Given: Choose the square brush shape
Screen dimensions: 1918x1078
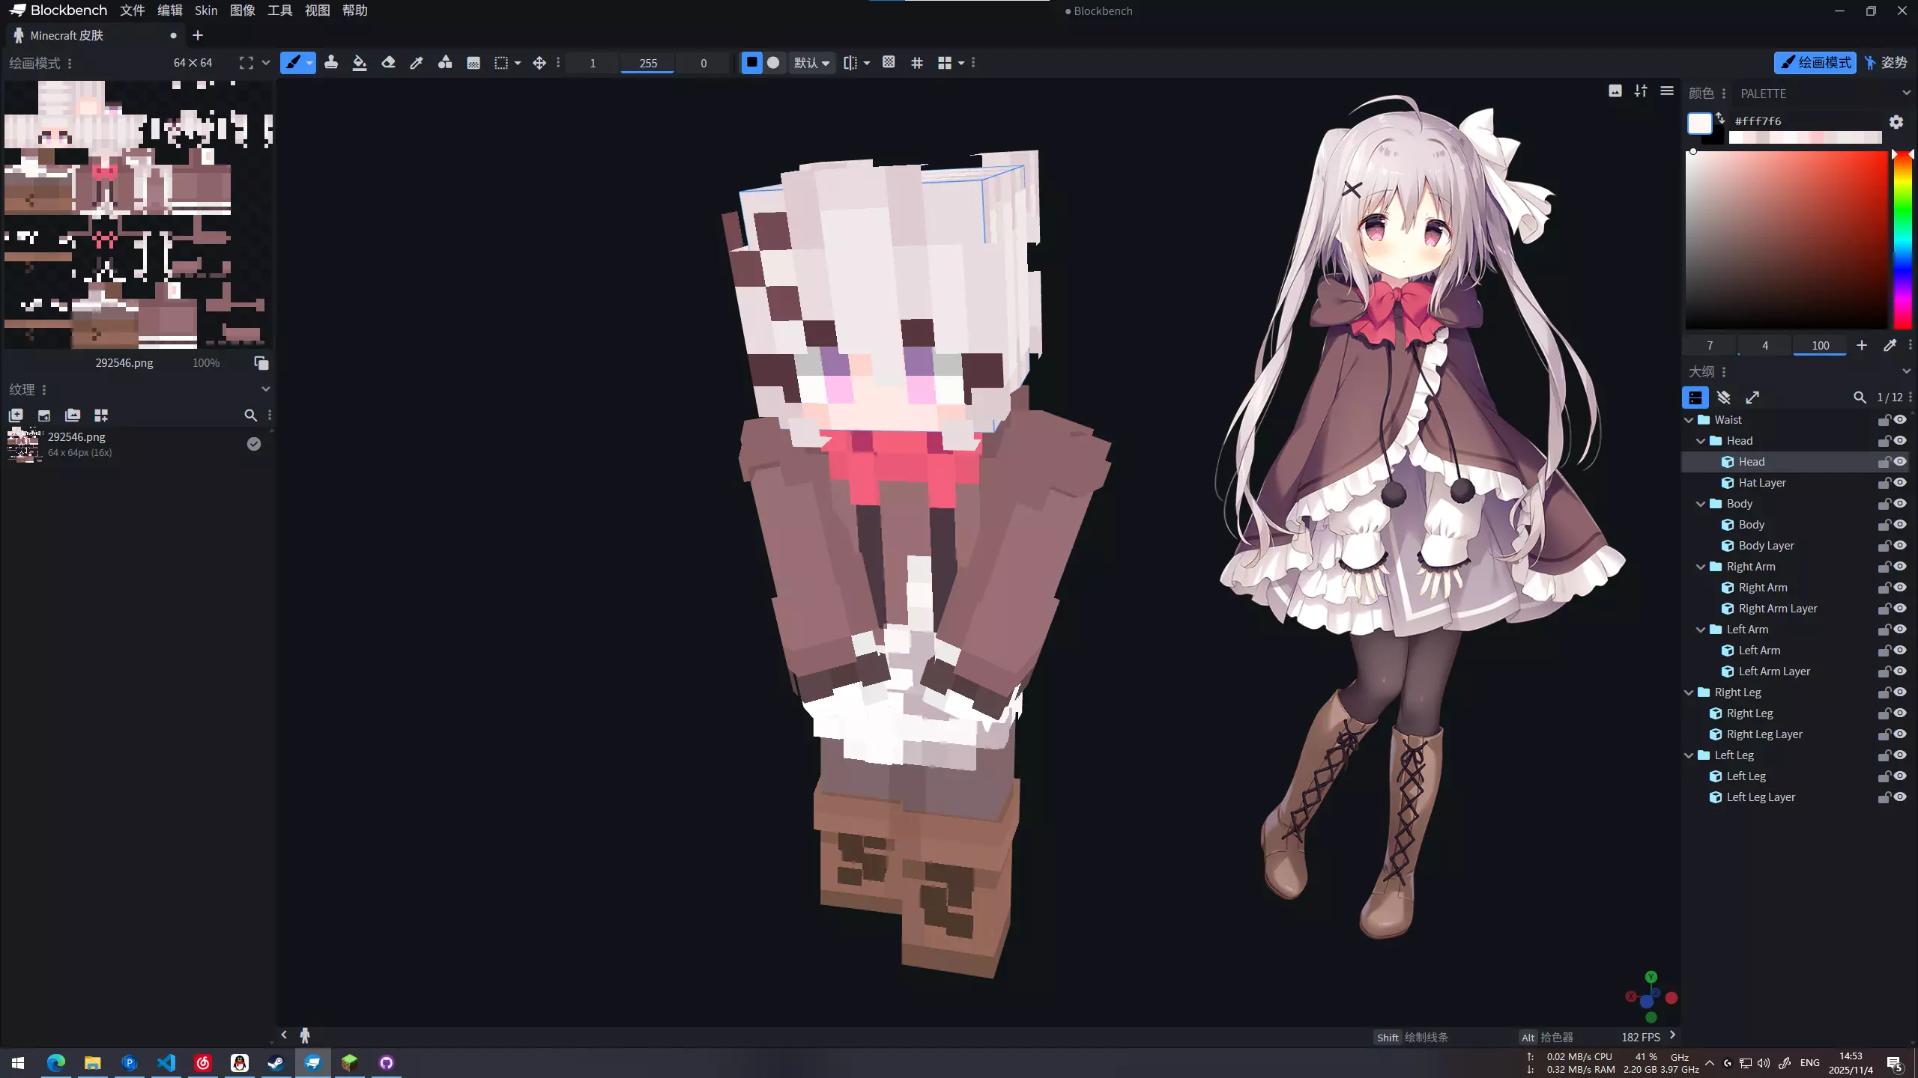Looking at the screenshot, I should (751, 63).
